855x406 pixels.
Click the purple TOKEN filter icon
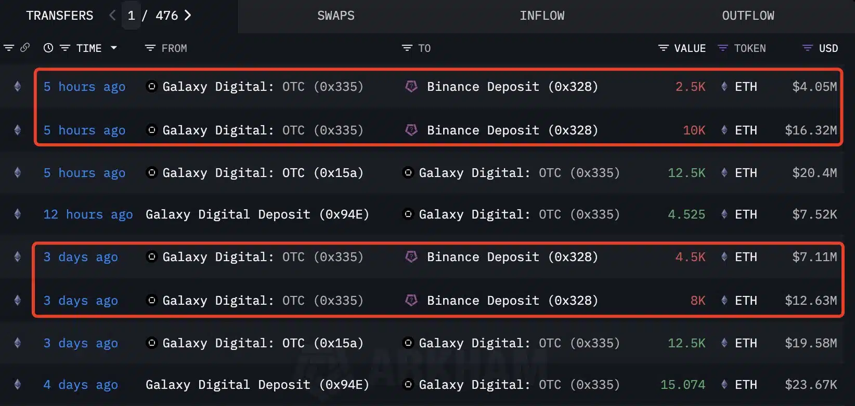point(722,48)
